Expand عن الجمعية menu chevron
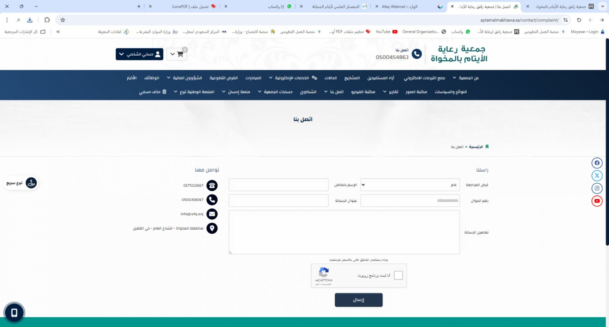The height and width of the screenshot is (327, 609). 454,78
